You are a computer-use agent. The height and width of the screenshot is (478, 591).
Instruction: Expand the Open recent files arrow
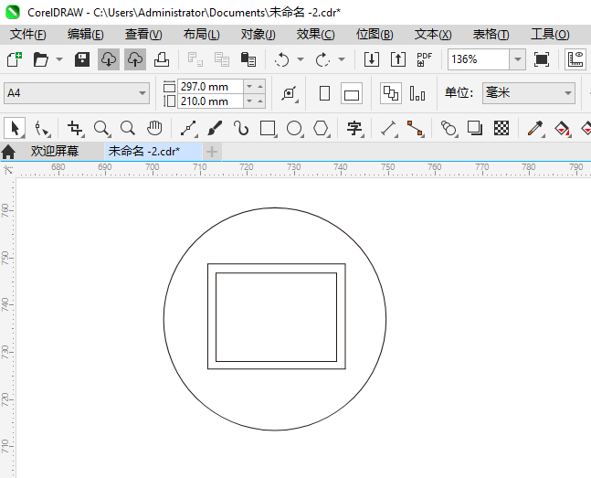pos(59,59)
